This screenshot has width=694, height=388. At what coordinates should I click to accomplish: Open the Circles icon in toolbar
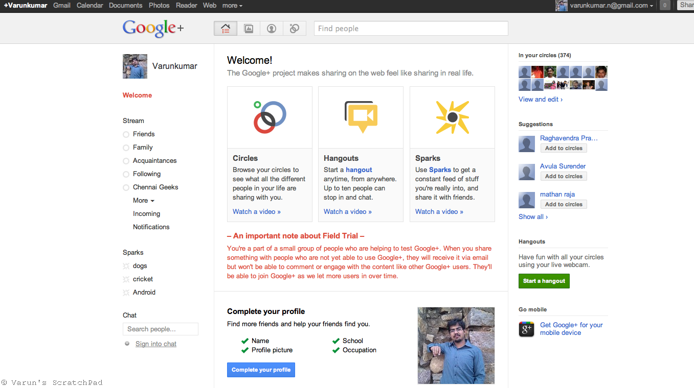tap(295, 29)
